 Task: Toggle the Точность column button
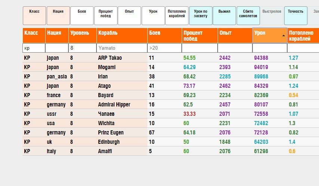coord(295,16)
